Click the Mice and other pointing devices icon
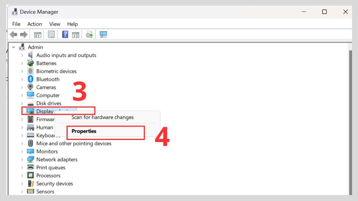The height and width of the screenshot is (201, 358). click(x=30, y=144)
